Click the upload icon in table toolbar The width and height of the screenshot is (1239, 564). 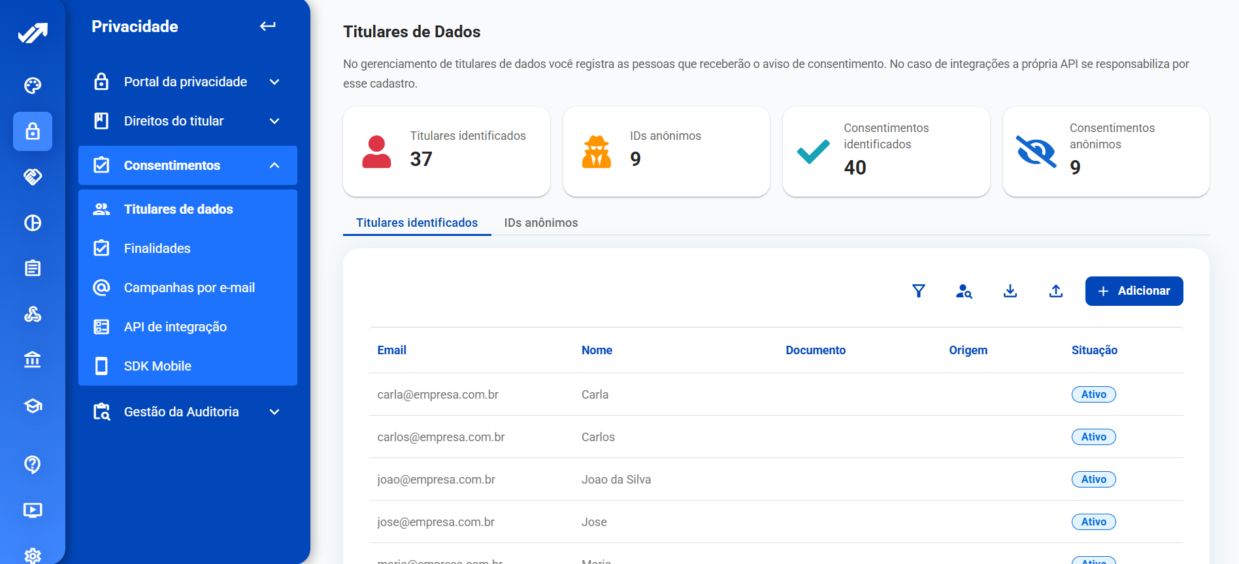1055,291
